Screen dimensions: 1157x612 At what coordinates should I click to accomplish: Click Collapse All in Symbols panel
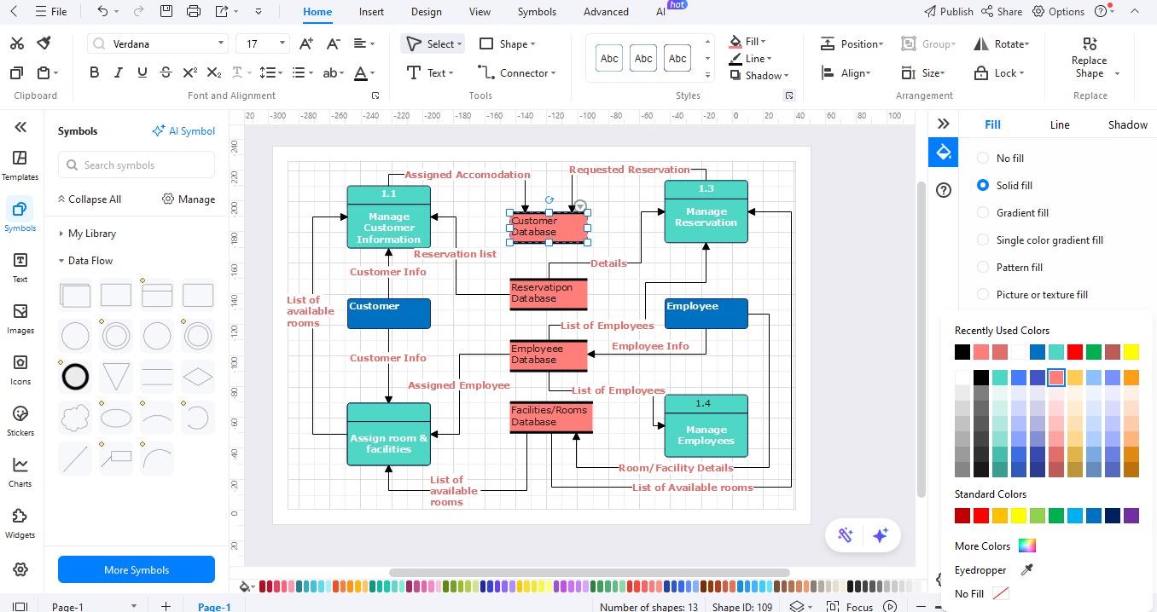(89, 199)
